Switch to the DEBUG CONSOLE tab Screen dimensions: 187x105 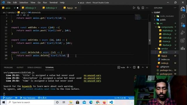(x=34, y=67)
